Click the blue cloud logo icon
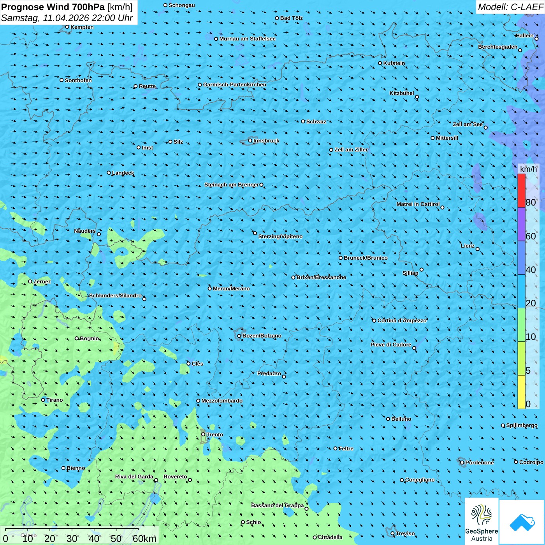 pos(522,522)
